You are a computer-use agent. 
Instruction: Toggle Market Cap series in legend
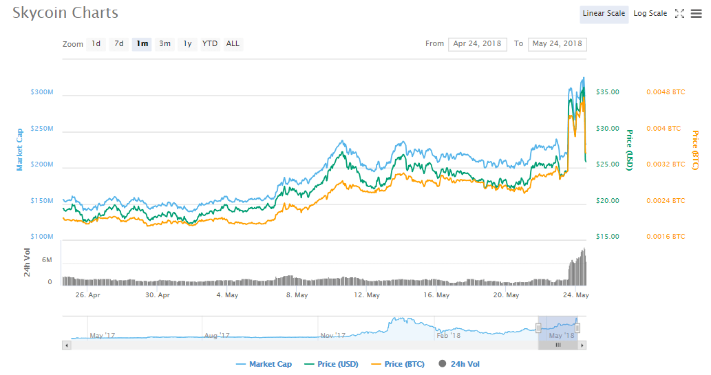(264, 364)
